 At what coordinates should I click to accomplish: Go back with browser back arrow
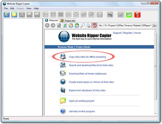(47, 25)
